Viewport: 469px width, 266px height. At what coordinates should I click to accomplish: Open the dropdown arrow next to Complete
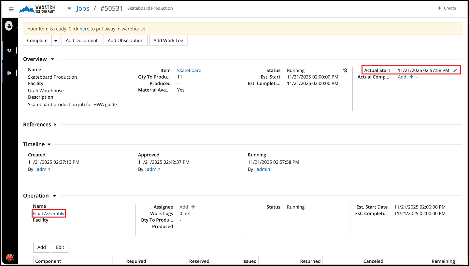56,41
